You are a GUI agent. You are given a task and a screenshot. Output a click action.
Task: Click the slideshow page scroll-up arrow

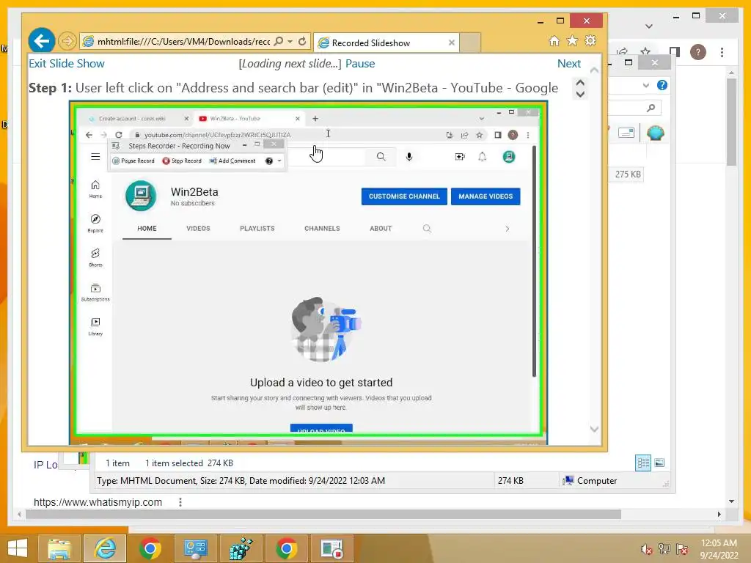[x=594, y=70]
